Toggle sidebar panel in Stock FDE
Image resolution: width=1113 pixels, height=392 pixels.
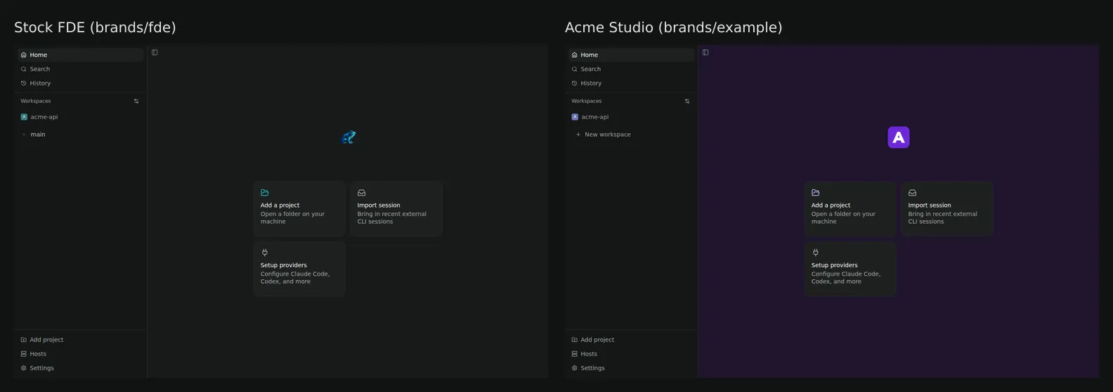point(155,53)
